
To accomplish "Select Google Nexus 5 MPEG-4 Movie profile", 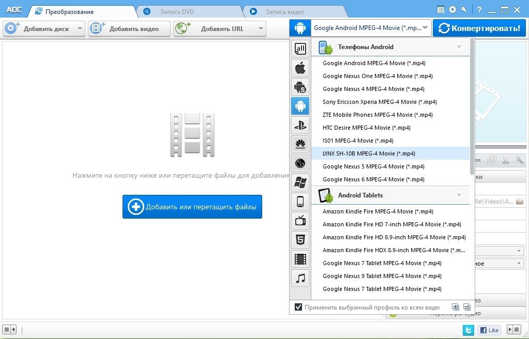I will pos(390,166).
